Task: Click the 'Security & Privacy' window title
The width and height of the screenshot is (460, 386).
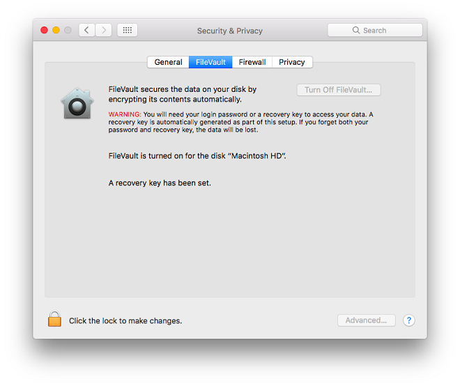Action: 230,31
